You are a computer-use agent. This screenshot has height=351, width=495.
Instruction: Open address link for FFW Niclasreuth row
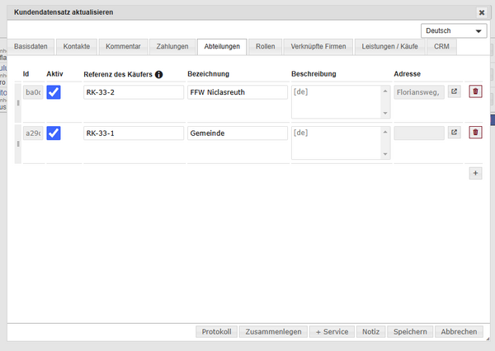tap(455, 91)
